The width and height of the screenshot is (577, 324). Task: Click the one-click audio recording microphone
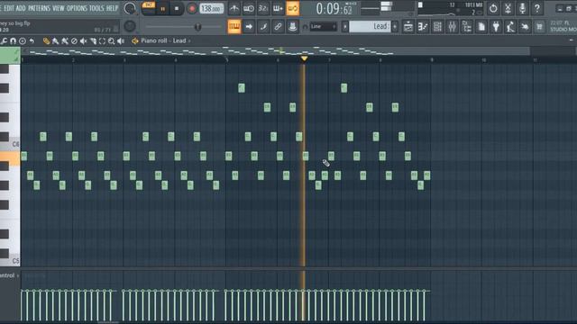click(522, 8)
